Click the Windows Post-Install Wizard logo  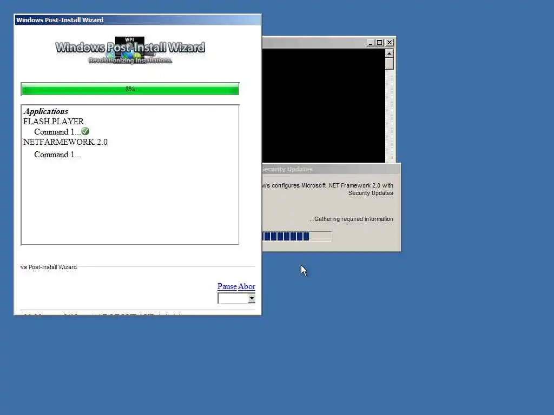point(130,50)
